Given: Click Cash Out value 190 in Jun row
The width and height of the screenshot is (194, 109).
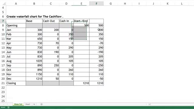Looking at the screenshot, I should coord(51,52).
